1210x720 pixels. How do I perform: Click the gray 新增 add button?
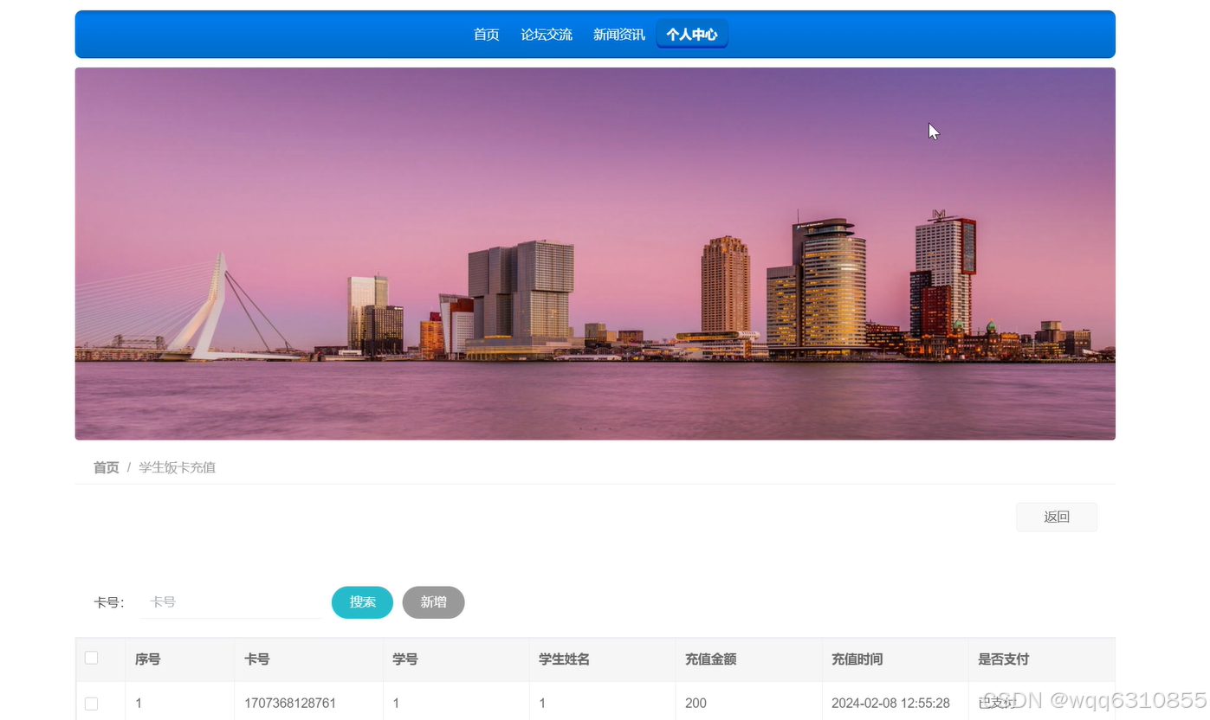tap(433, 602)
